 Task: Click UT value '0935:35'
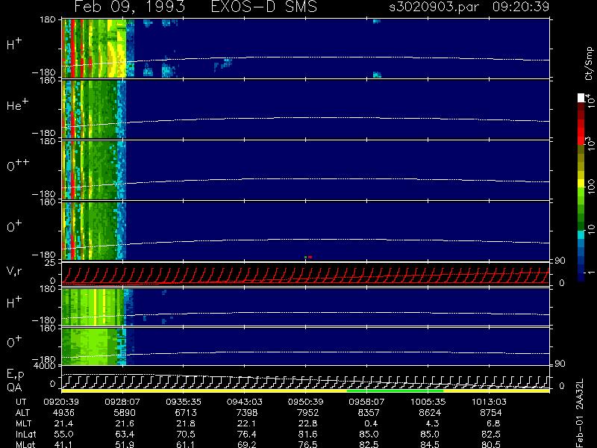(183, 402)
